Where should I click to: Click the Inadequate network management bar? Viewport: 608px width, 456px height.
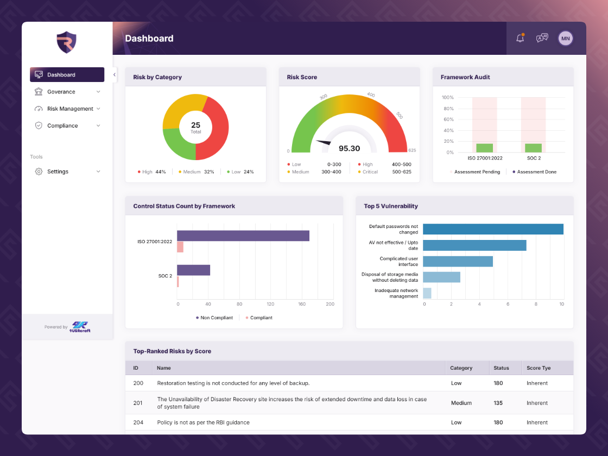427,293
